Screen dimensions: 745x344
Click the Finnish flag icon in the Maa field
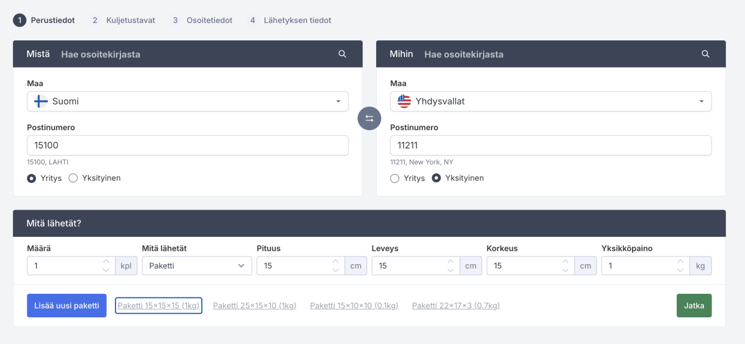coord(41,101)
